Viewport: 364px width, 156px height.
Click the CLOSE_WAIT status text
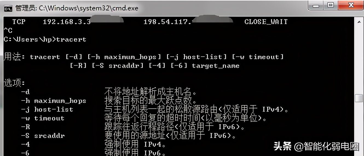266,22
